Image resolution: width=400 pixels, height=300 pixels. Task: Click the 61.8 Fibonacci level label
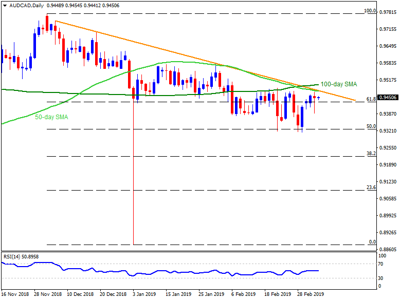click(371, 99)
